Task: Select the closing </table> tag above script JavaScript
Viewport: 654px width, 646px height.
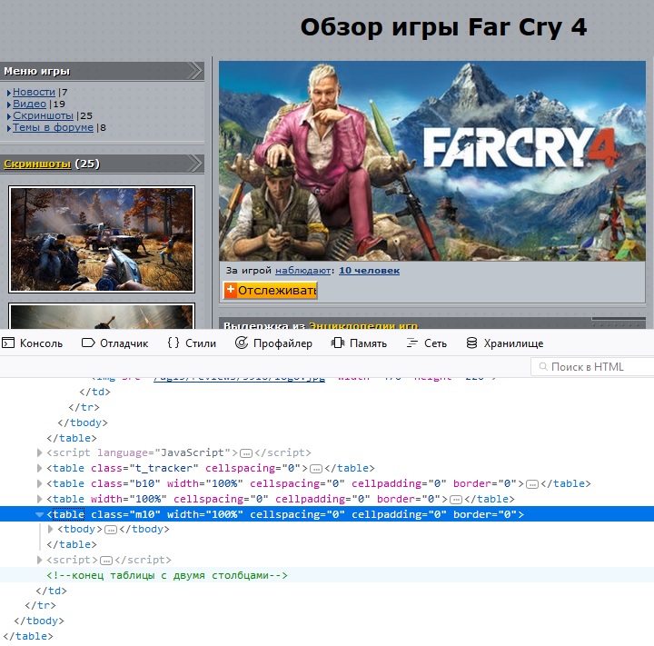Action: coord(72,438)
